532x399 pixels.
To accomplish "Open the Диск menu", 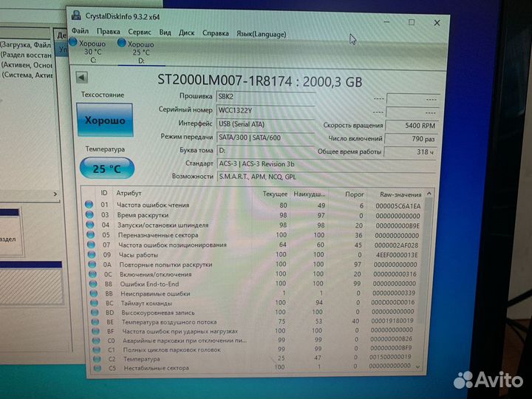I will tap(186, 33).
